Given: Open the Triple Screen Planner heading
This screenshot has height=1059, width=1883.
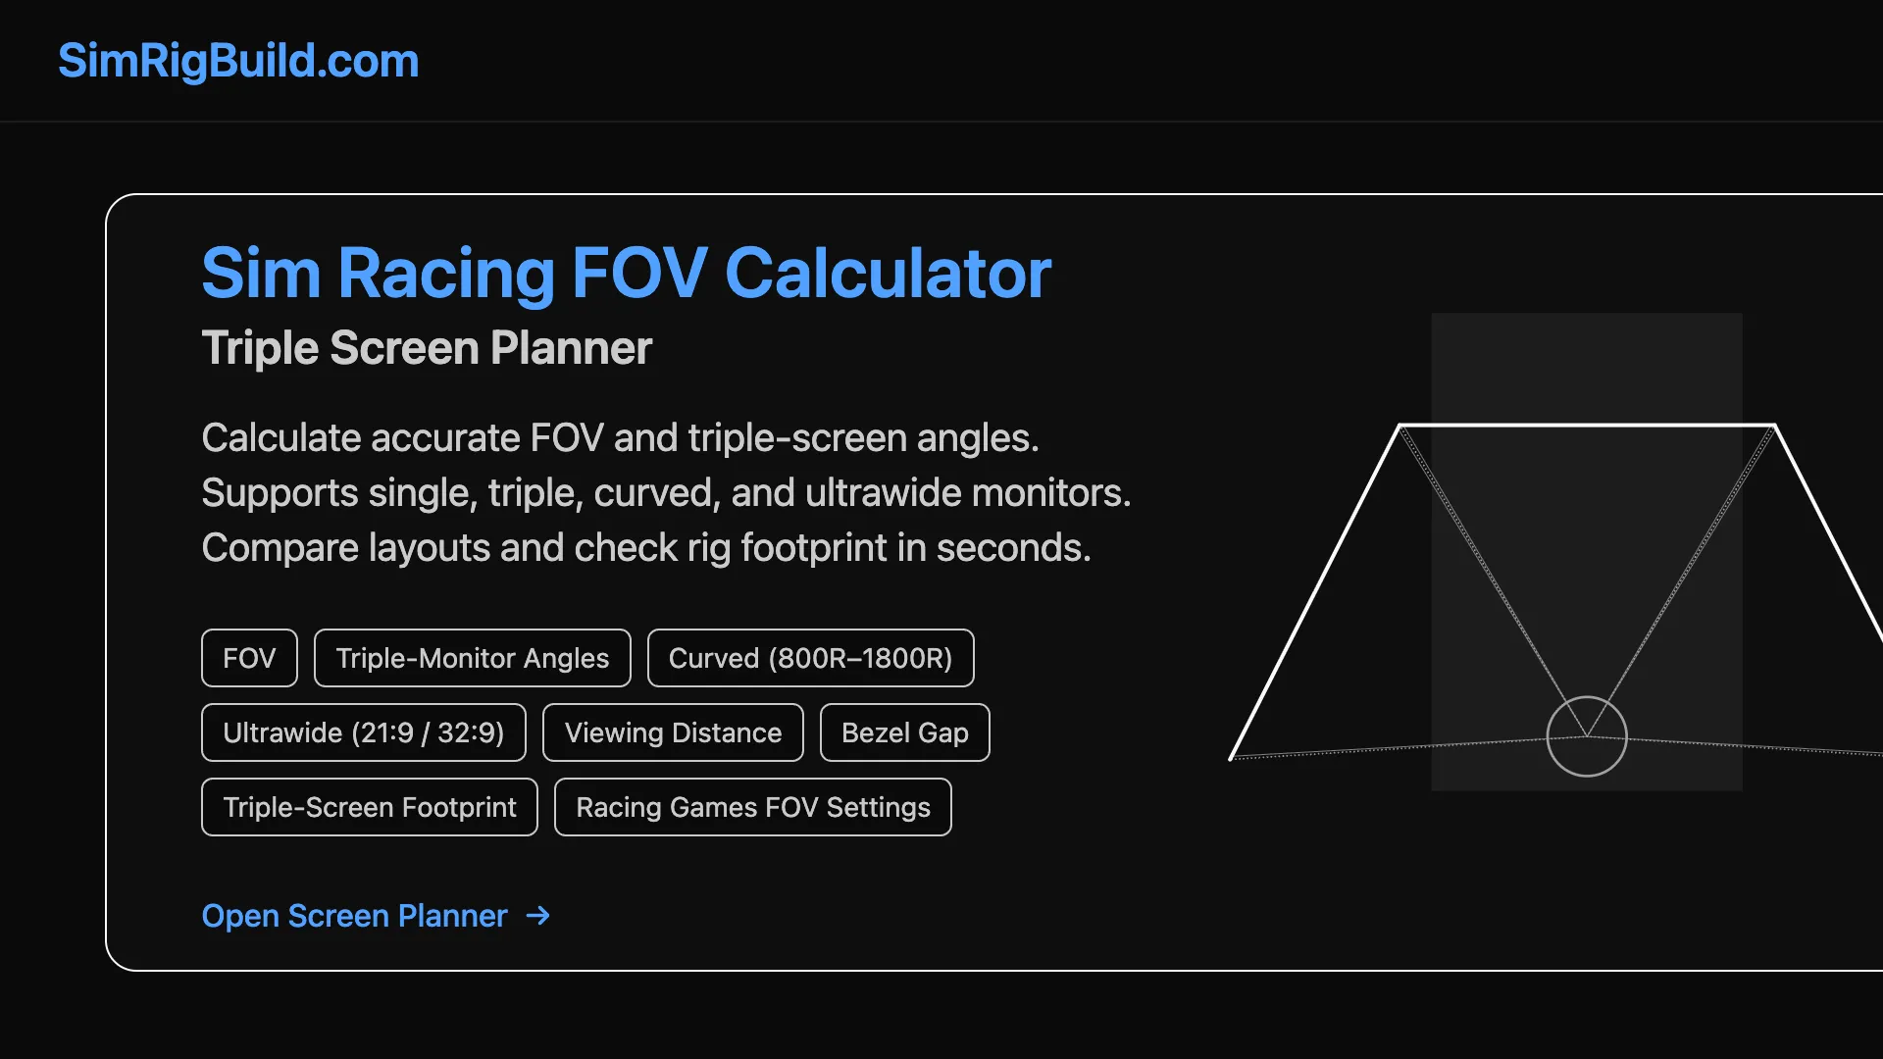Looking at the screenshot, I should point(427,347).
